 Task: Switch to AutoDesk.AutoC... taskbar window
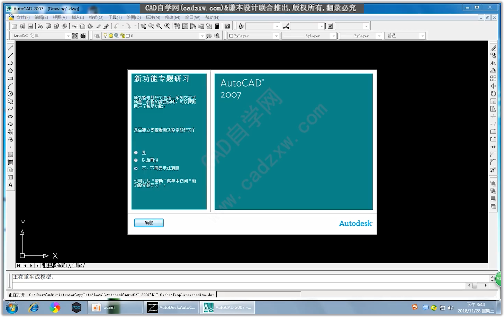click(171, 307)
